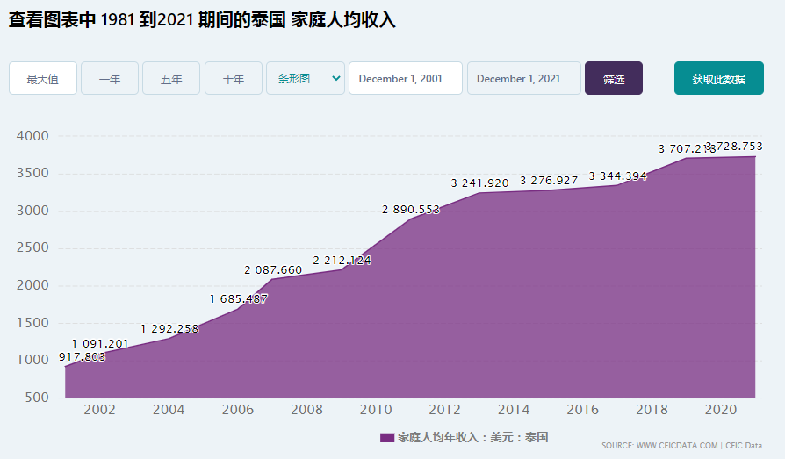This screenshot has height=459, width=785.
Task: Click the legend label 家庭人均年收入:美元:泰国
Action: [472, 437]
